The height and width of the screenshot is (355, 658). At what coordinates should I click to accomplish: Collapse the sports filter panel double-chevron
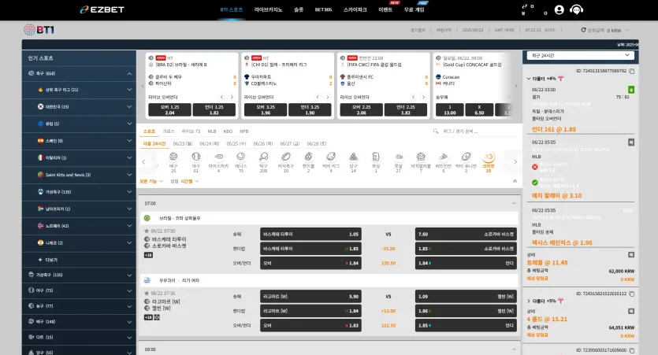pyautogui.click(x=515, y=181)
